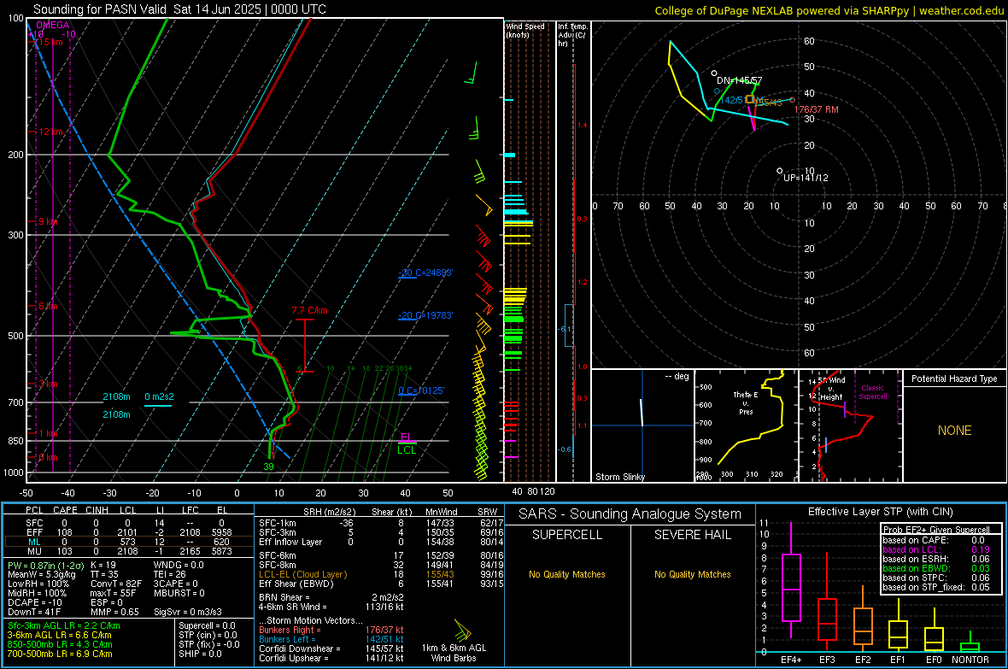Click the 'based on LCL: 0.19' probability row

(x=936, y=549)
